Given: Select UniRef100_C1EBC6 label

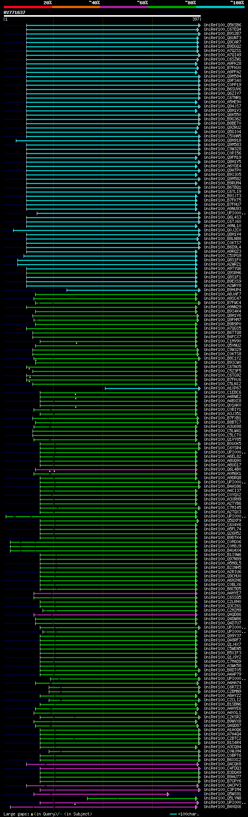Looking at the screenshot, I should click(x=222, y=393).
